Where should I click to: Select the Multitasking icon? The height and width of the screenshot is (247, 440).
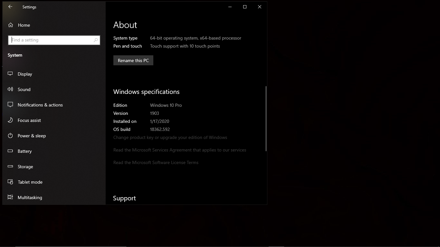point(10,197)
